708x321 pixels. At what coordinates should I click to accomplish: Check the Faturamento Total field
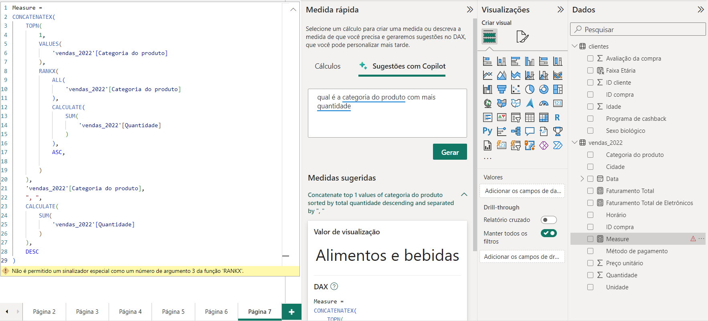(590, 191)
